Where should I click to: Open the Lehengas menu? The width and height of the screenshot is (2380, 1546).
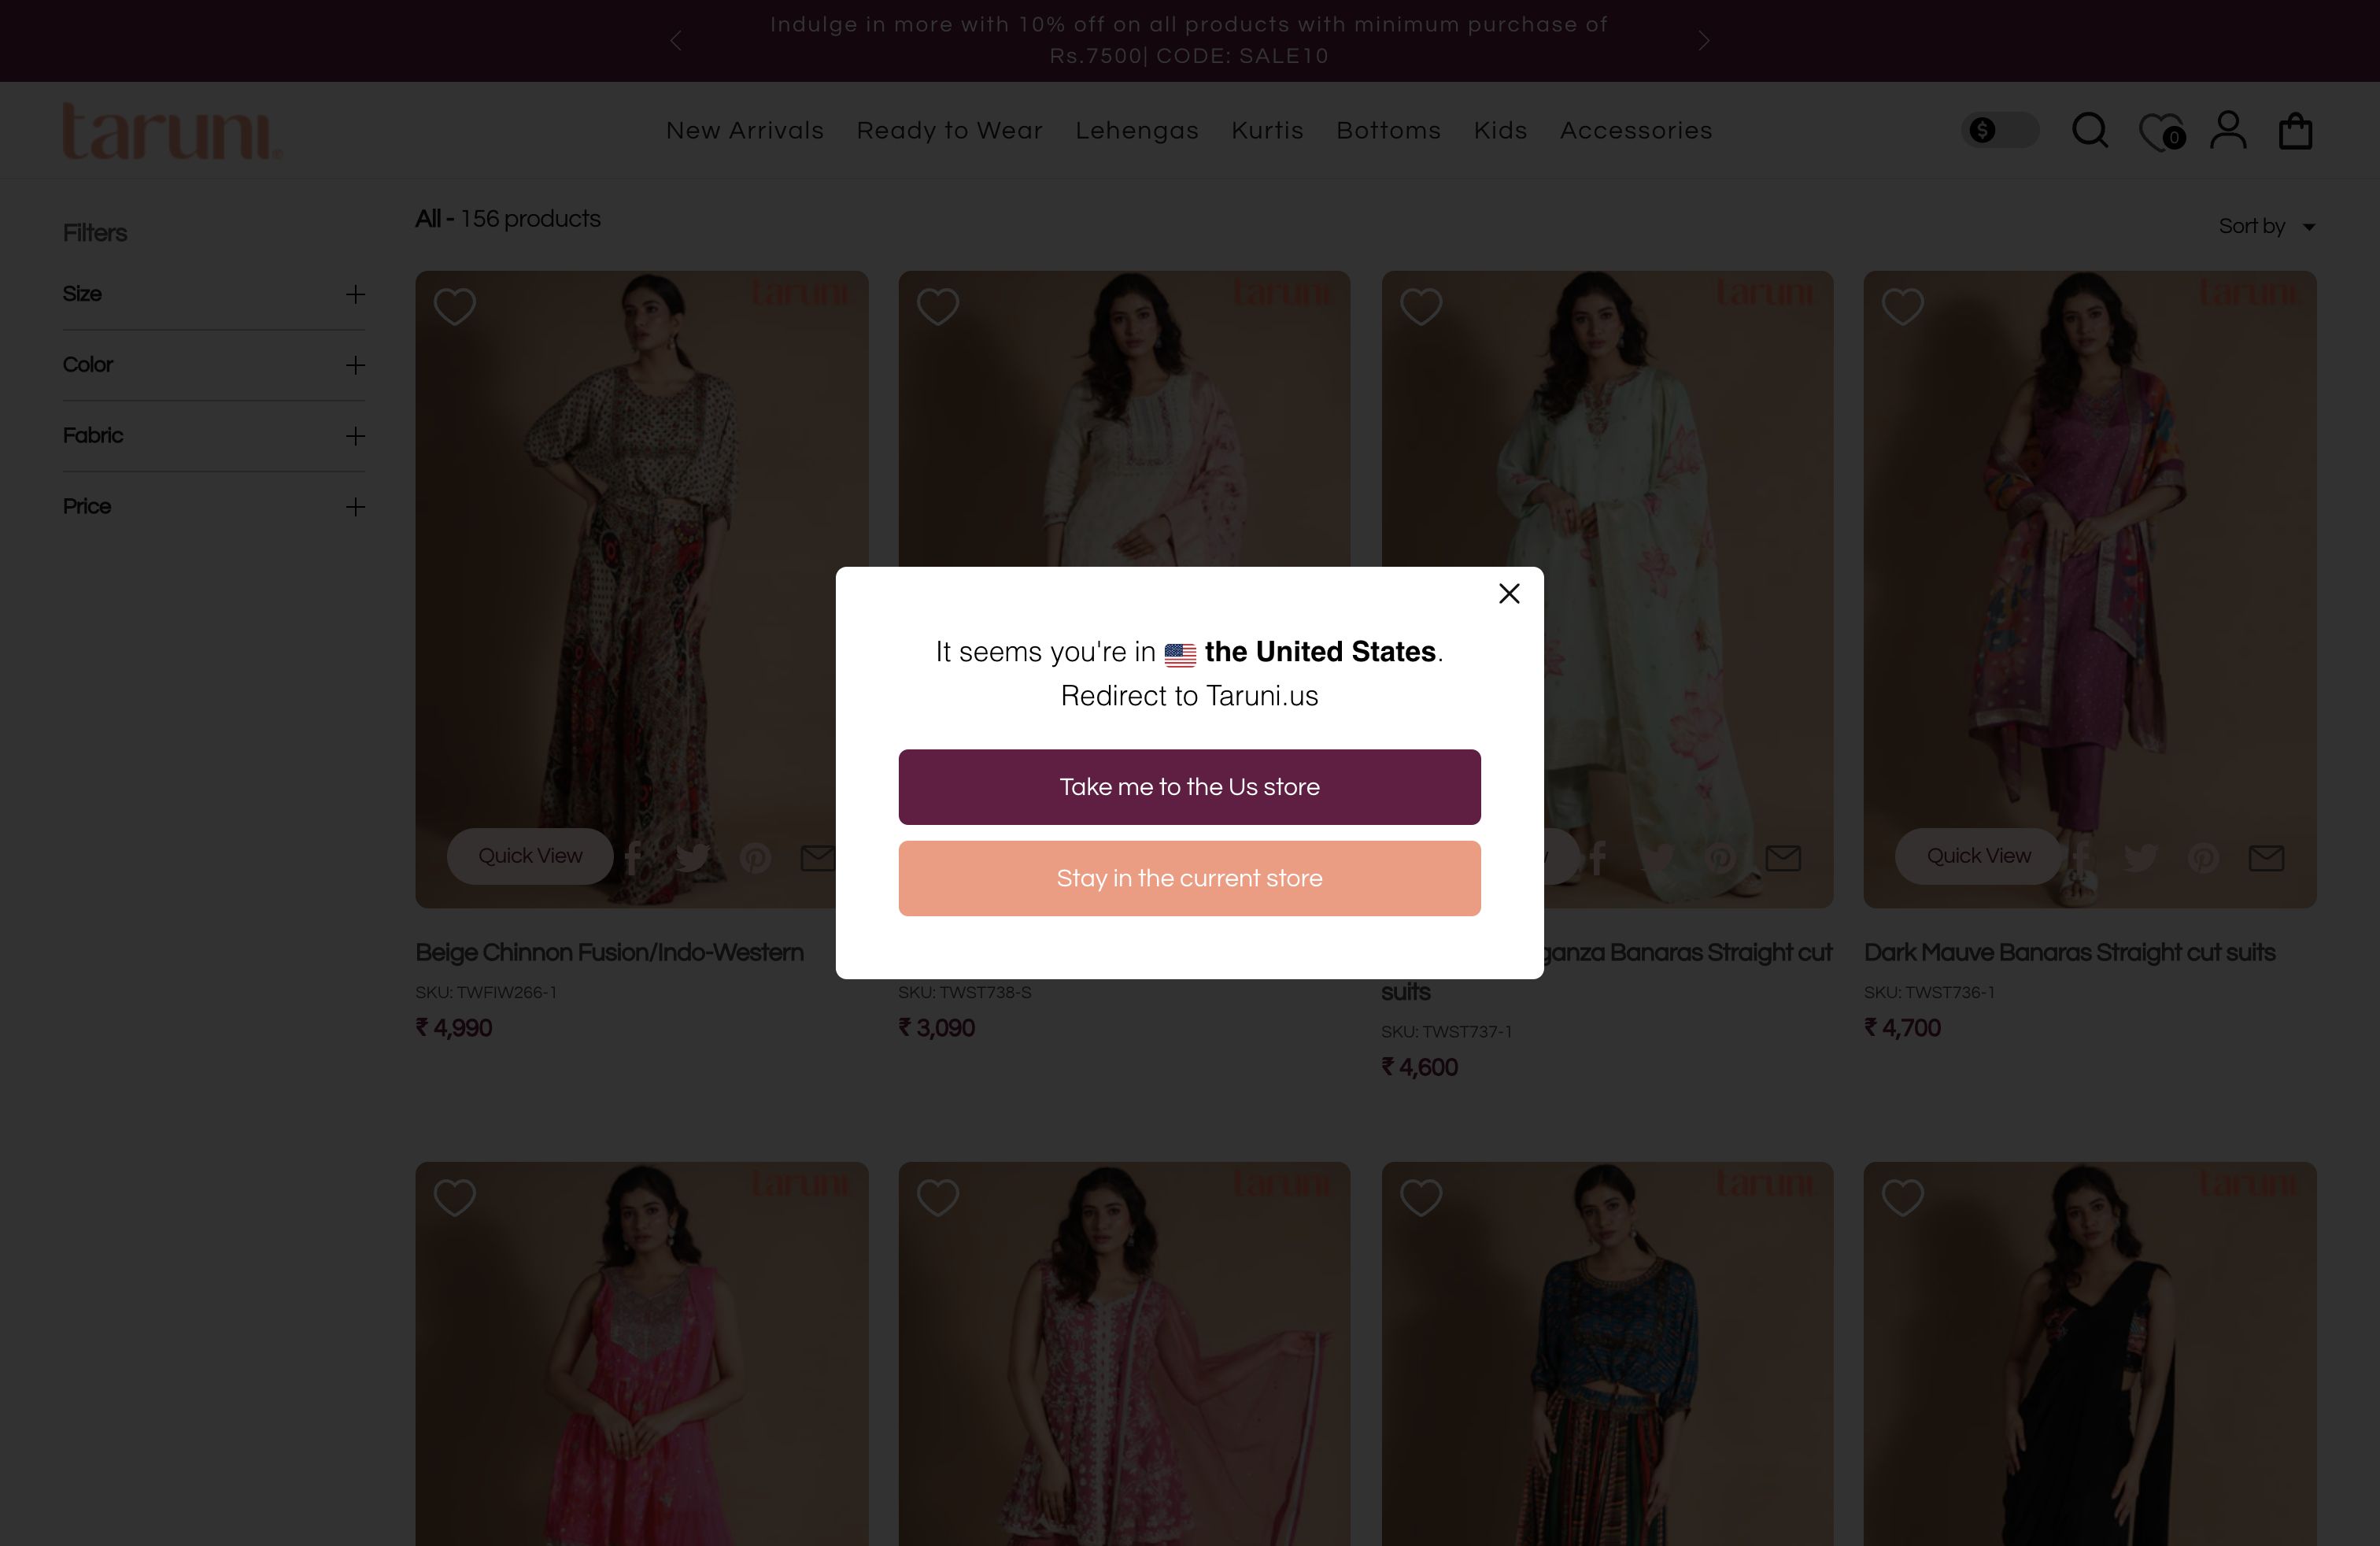1137,131
